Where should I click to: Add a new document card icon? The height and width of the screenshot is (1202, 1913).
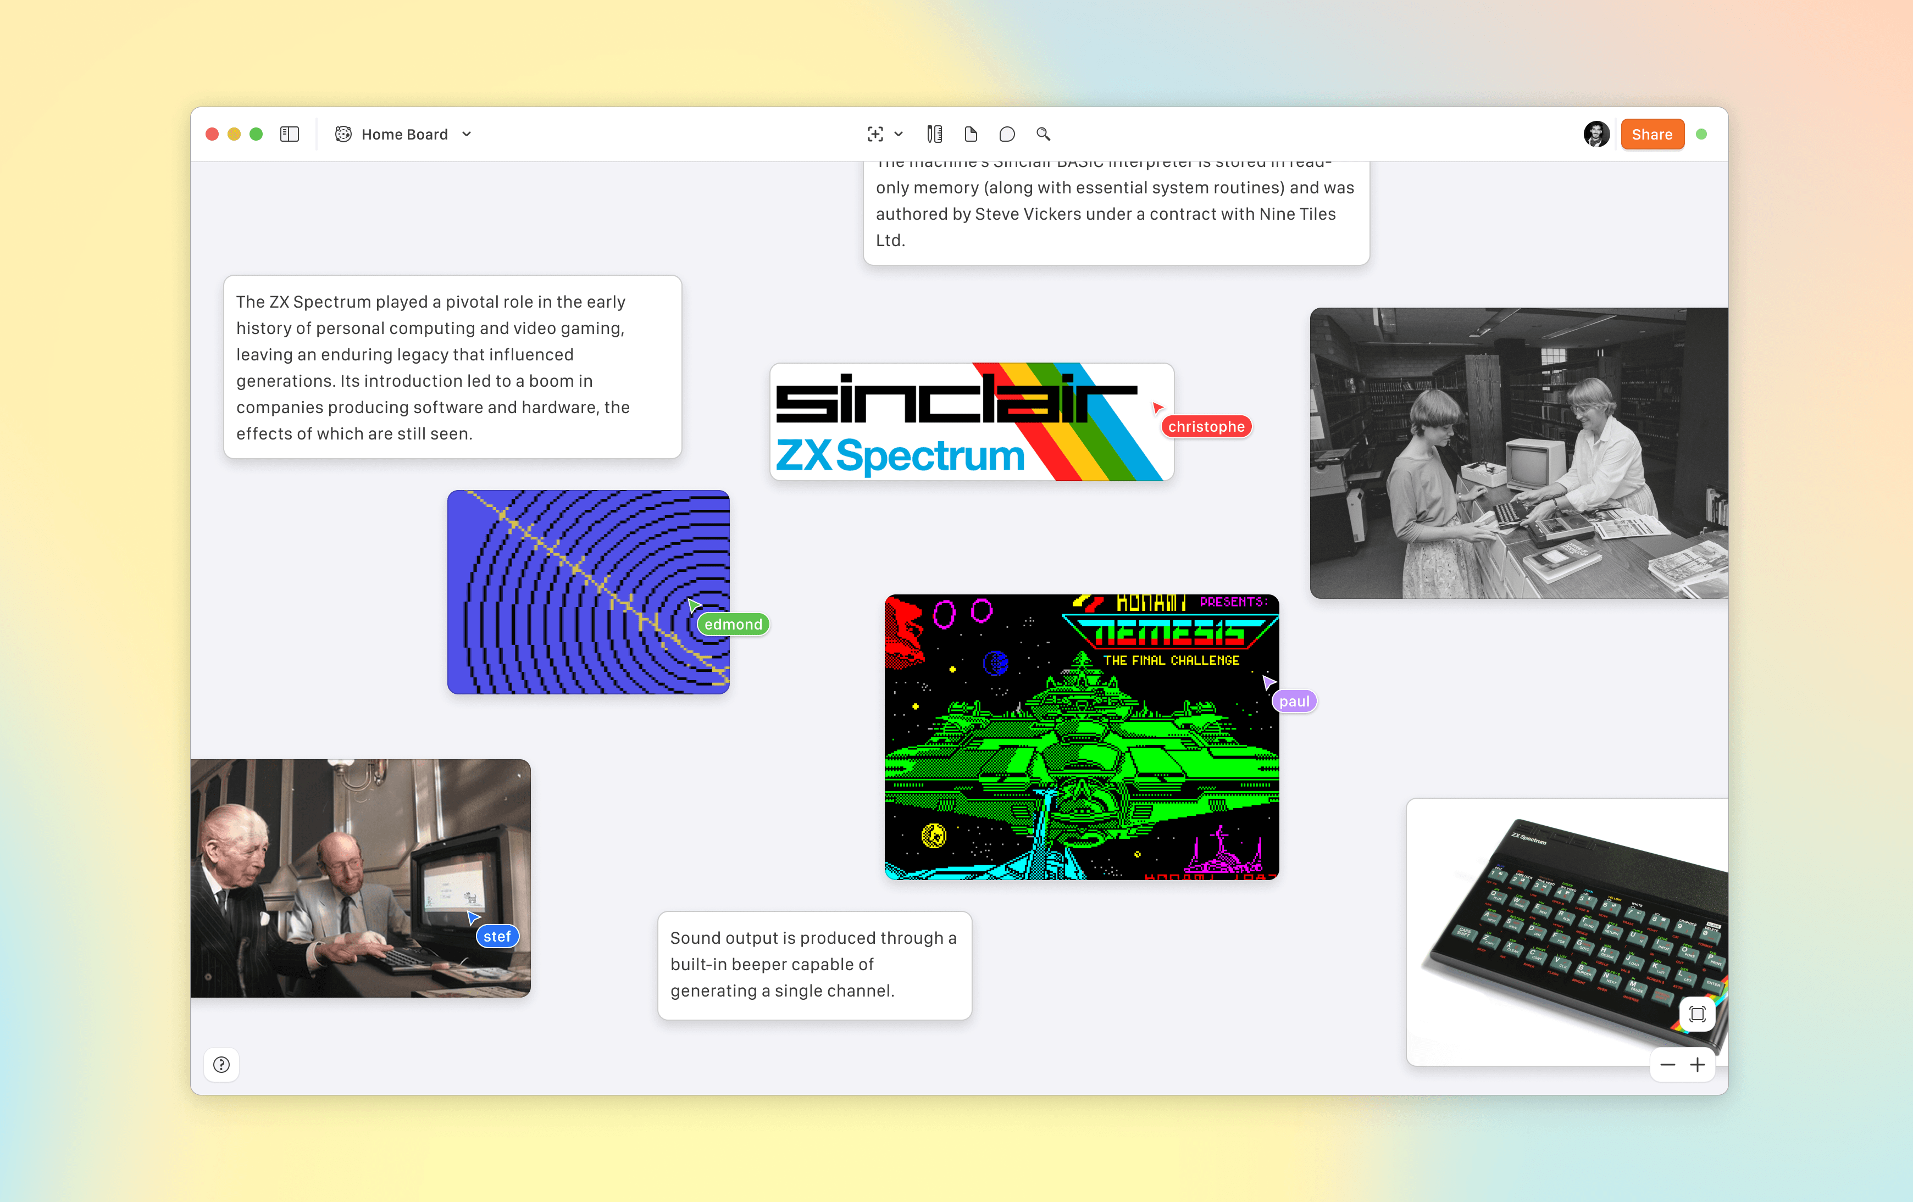pos(971,134)
